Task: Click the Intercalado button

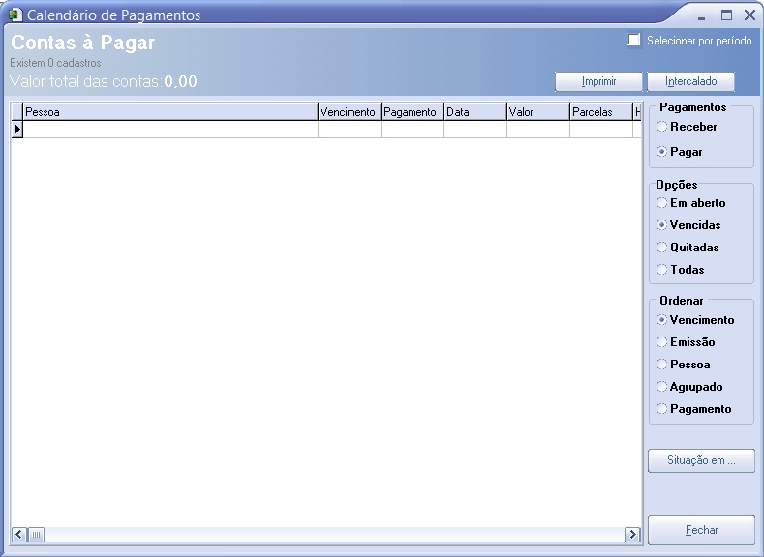Action: tap(690, 81)
